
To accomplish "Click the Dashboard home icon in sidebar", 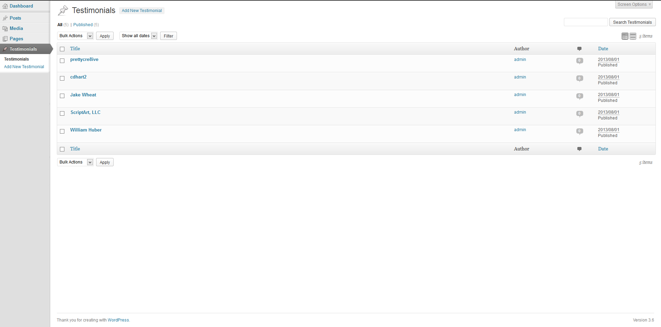I will (5, 6).
